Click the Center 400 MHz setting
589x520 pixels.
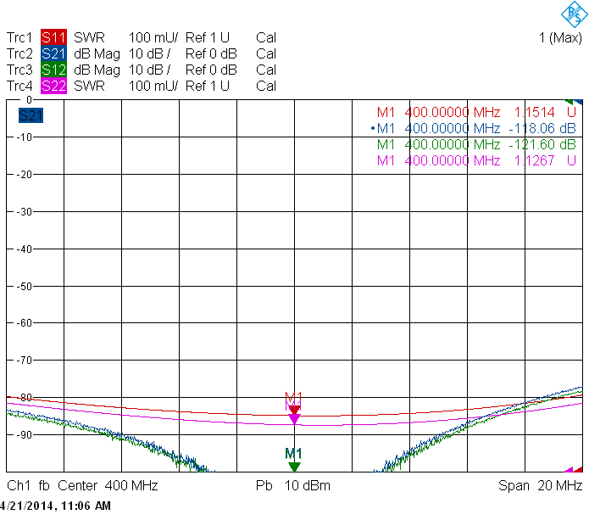coord(108,485)
